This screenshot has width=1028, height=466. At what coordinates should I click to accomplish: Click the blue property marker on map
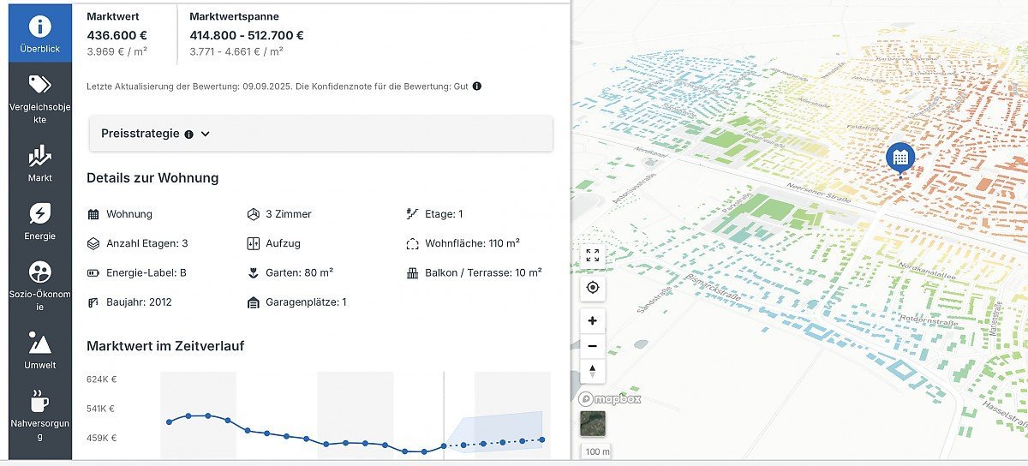tap(899, 158)
